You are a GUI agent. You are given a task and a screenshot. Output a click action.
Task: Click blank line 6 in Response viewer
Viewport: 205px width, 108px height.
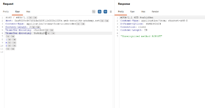162,33
